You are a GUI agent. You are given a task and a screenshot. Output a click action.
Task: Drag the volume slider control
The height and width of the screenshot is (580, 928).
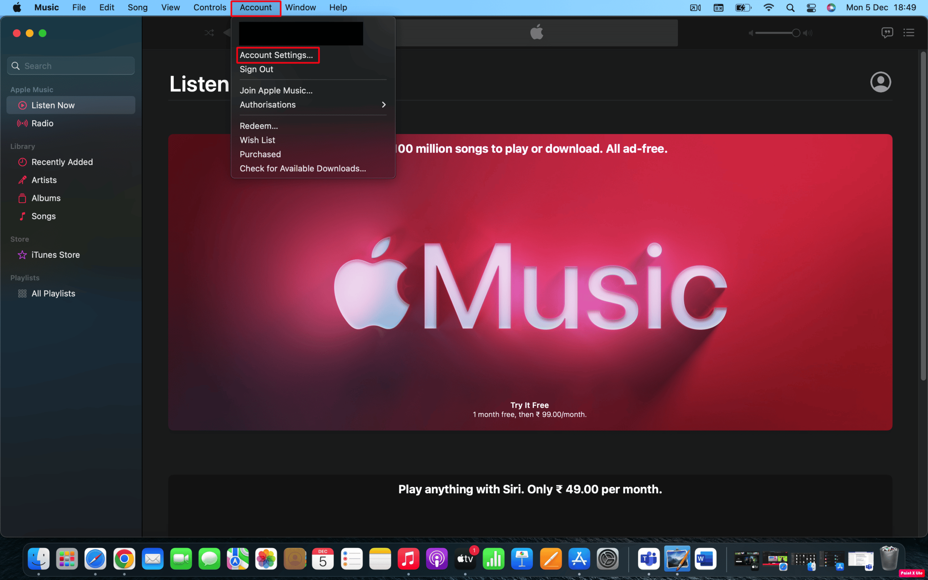coord(795,32)
